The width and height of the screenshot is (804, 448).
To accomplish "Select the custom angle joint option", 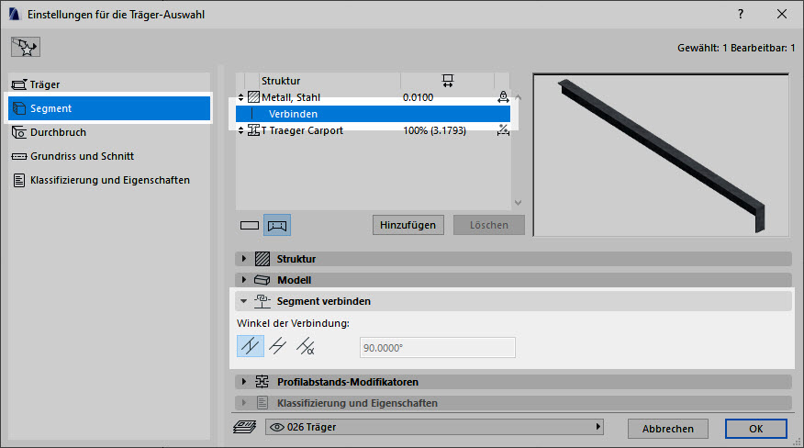I will point(306,346).
